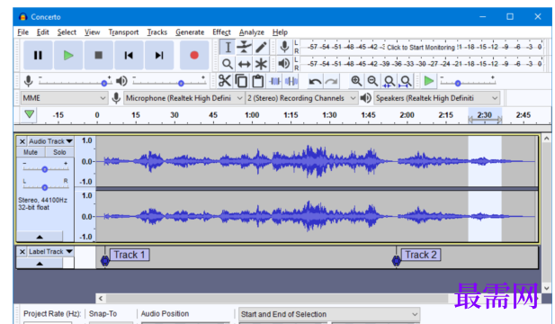Open the File menu
This screenshot has width=555, height=324.
pos(23,32)
